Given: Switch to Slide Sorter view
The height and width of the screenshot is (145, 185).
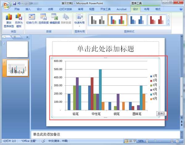Looking at the screenshot, I should (130, 141).
